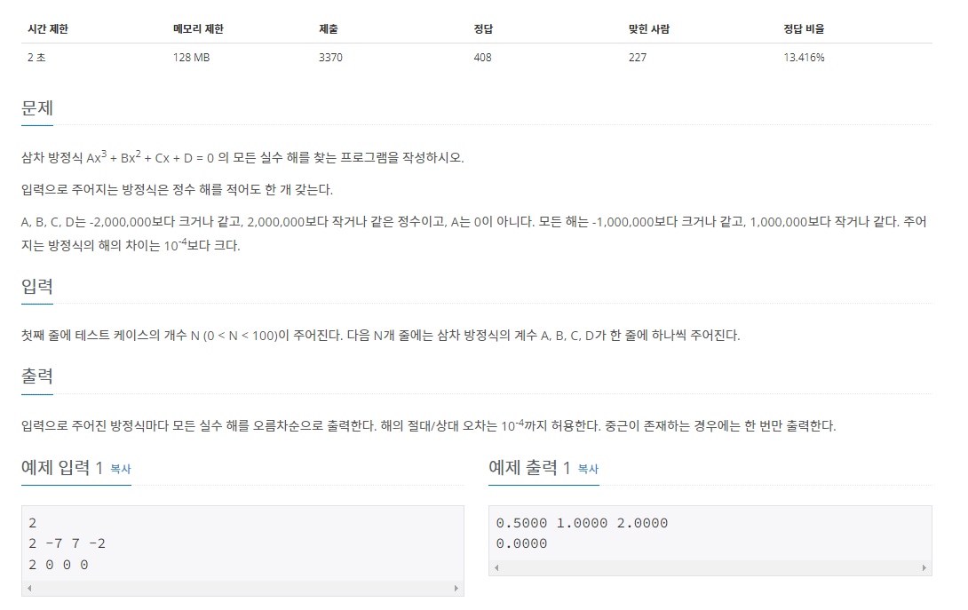Copy sample output 1 via 복사 link
This screenshot has height=610, width=968.
(x=588, y=469)
